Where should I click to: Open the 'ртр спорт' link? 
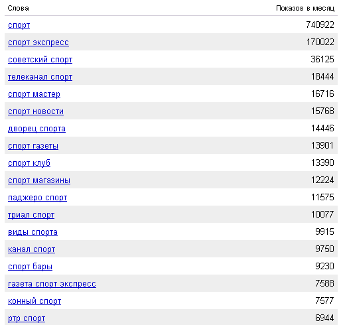tap(27, 318)
